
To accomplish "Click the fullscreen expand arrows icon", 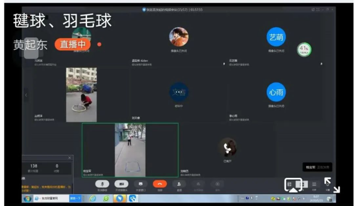I will [331, 185].
